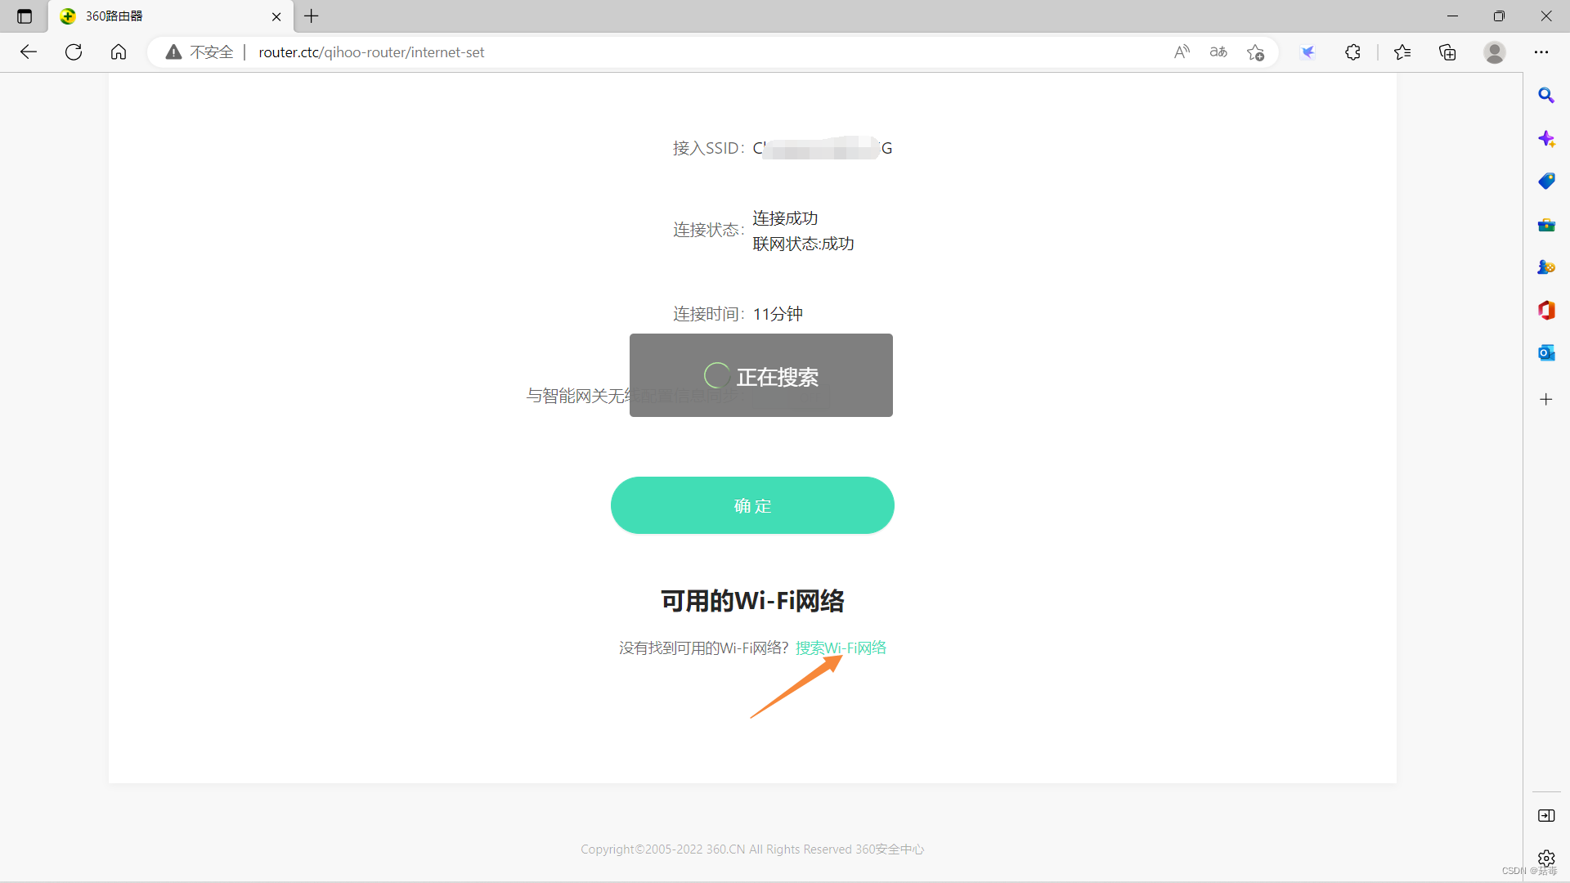Viewport: 1570px width, 883px height.
Task: Open the browser settings and more menu
Action: coord(1541,52)
